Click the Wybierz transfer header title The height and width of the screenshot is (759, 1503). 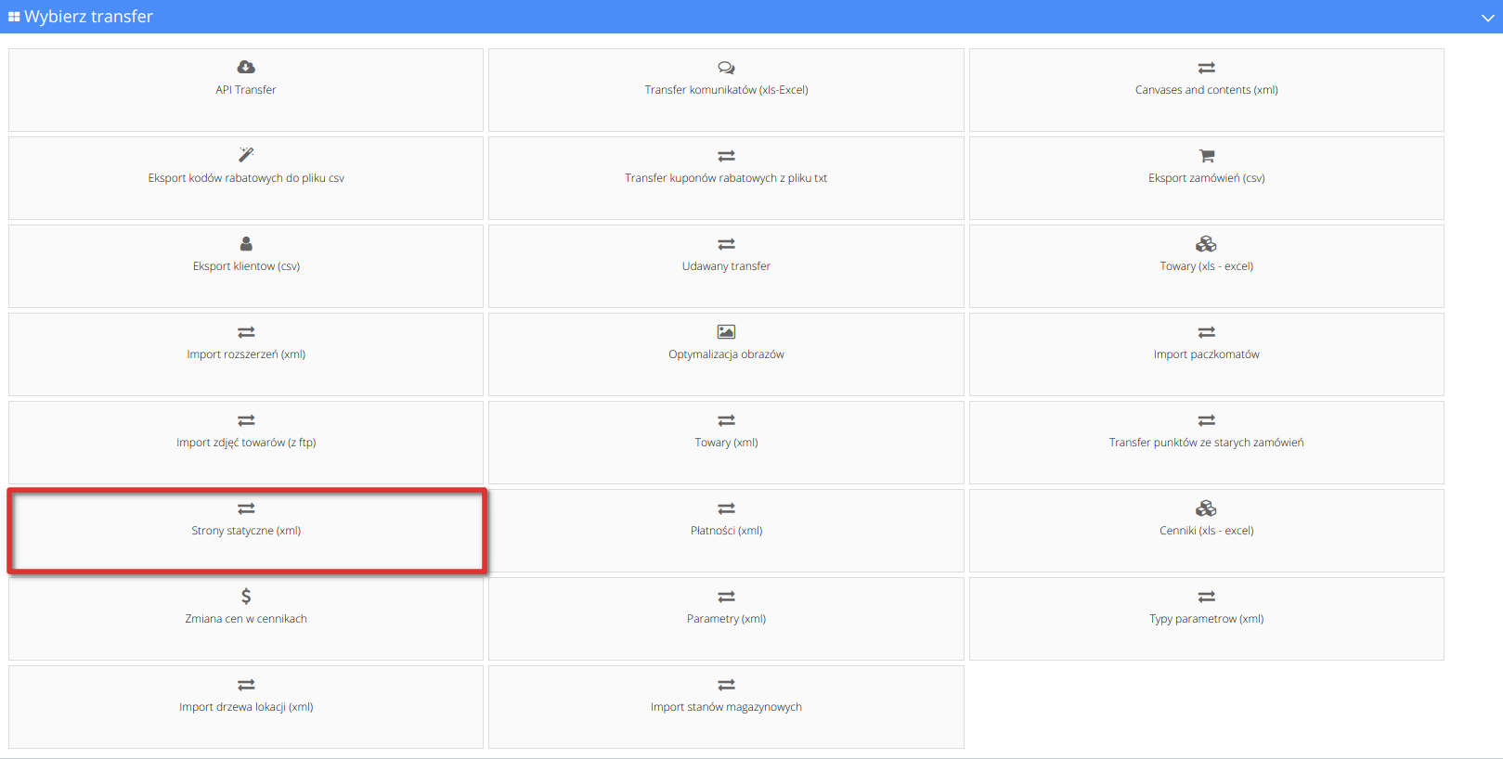tap(88, 17)
